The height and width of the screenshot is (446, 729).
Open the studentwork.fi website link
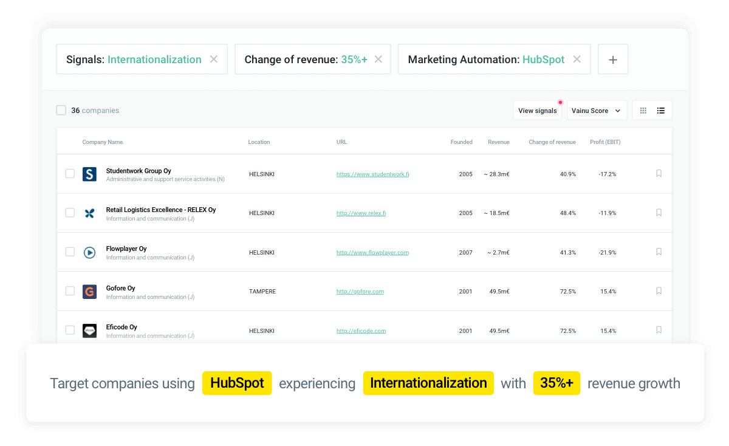click(372, 174)
